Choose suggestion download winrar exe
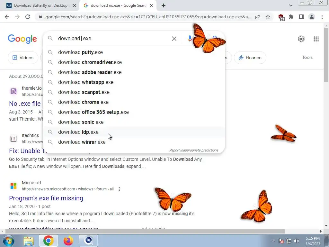This screenshot has width=329, height=247. [134, 142]
